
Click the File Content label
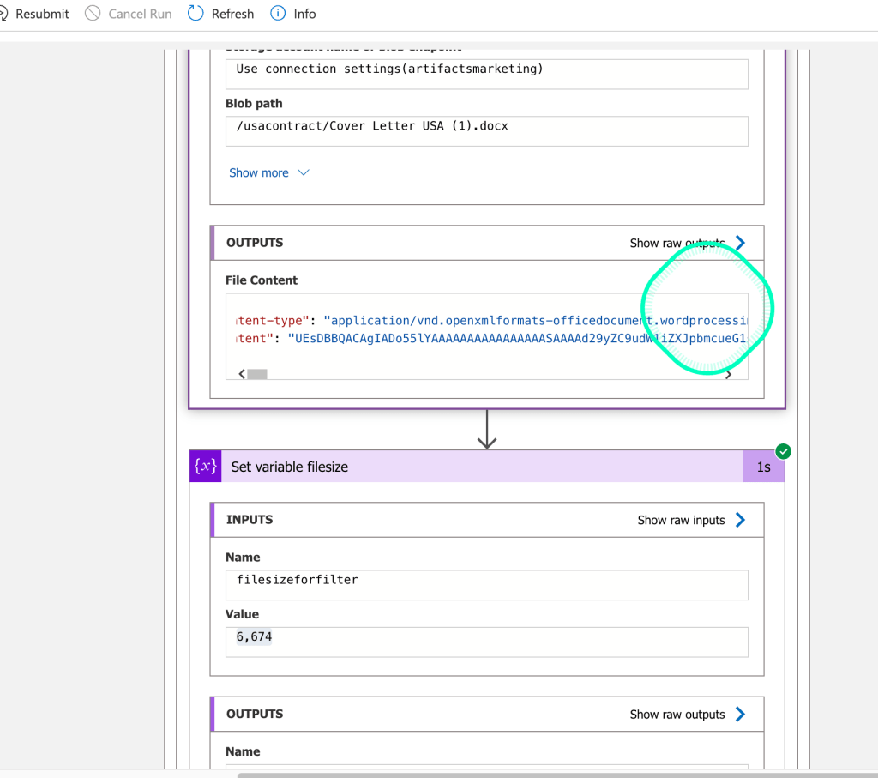[x=262, y=280]
